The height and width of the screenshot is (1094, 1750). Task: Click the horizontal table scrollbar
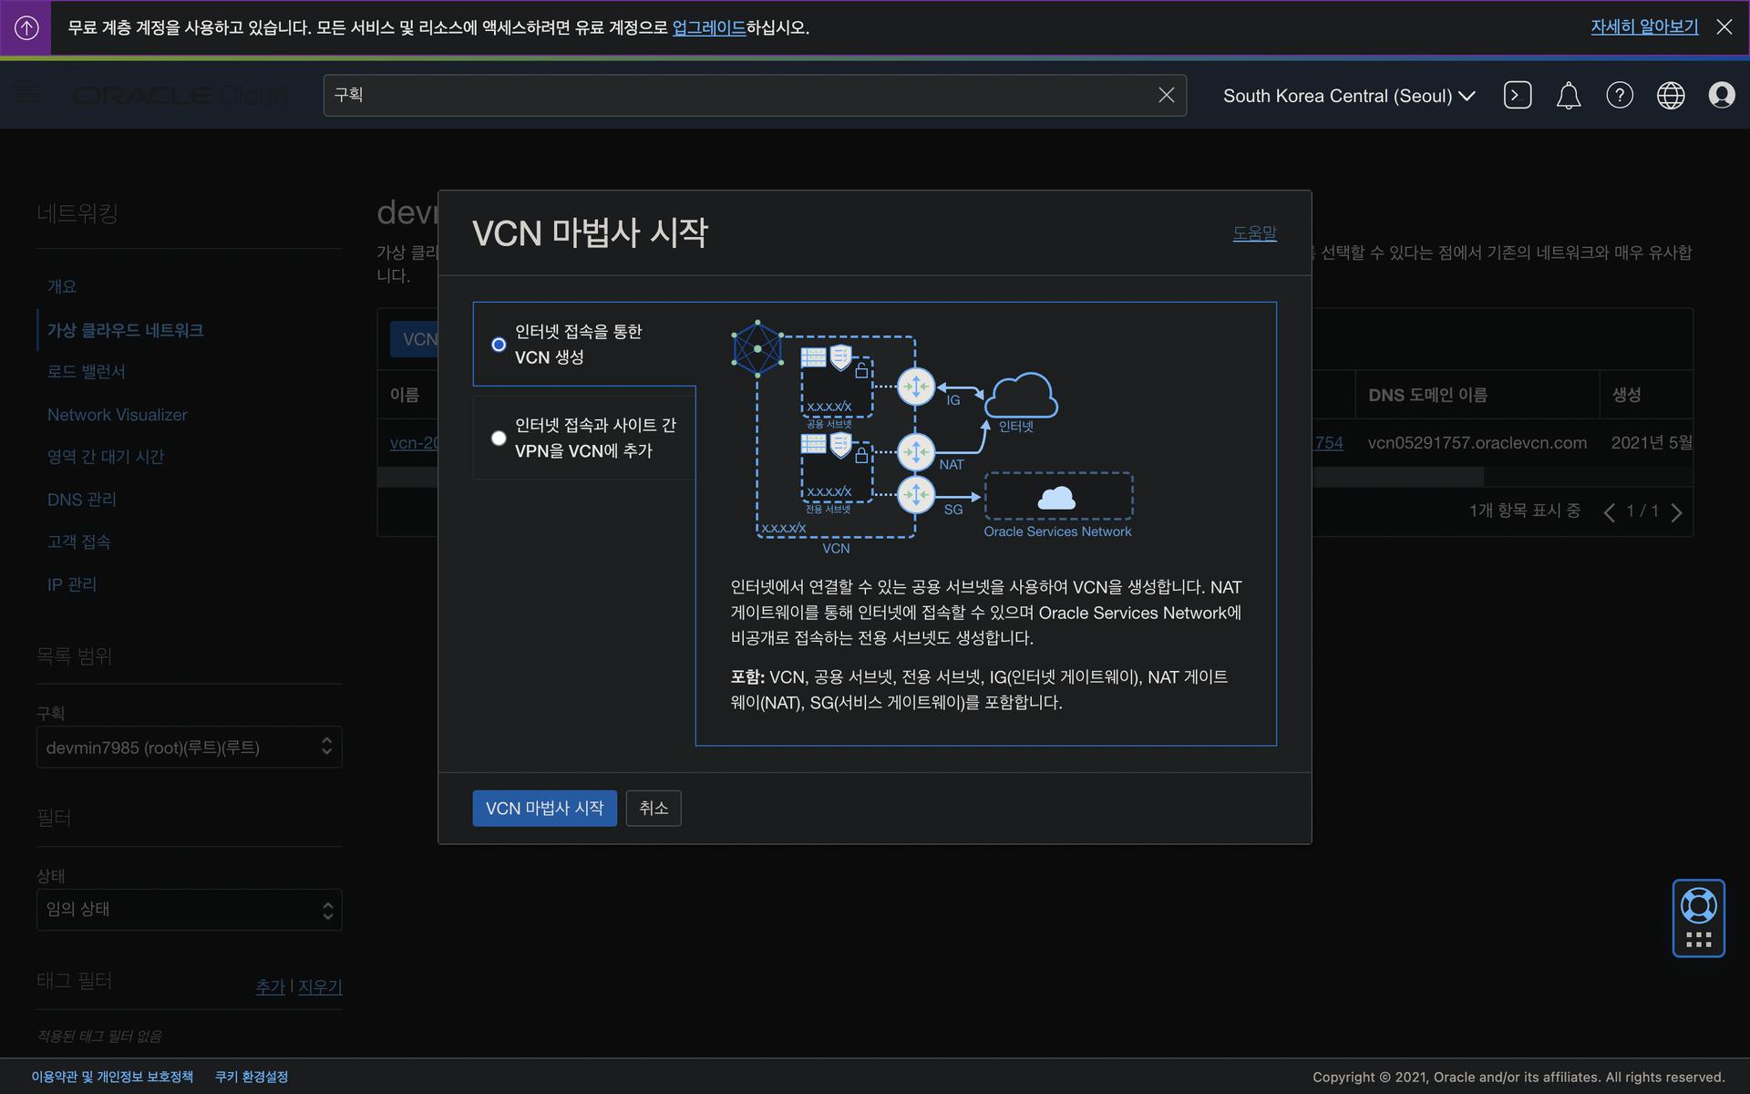coord(1397,477)
